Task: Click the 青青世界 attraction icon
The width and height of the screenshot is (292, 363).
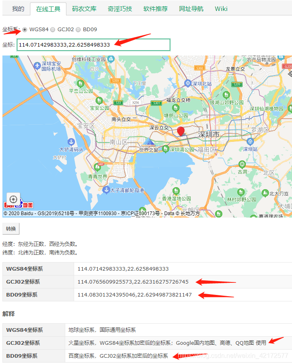Action: [98, 167]
